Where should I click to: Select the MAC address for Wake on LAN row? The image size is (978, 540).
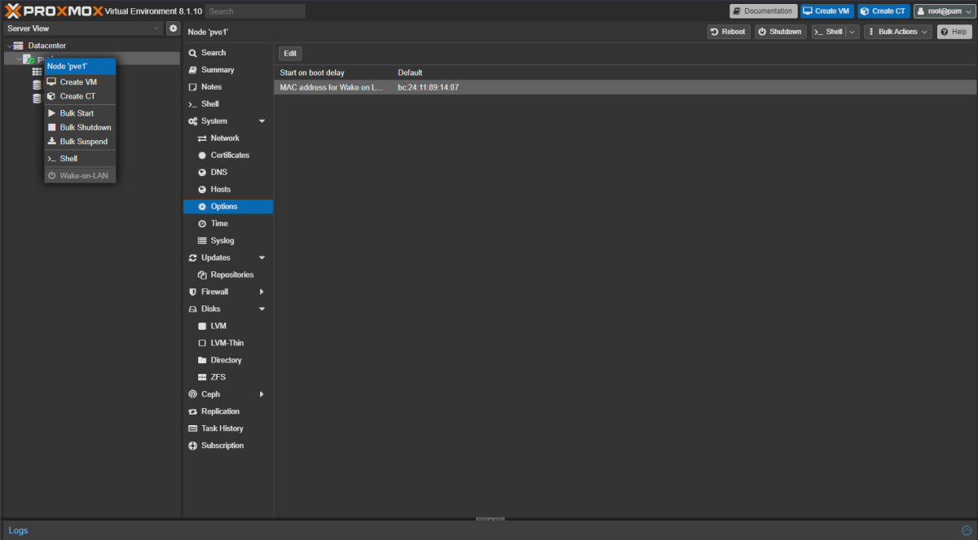(625, 87)
